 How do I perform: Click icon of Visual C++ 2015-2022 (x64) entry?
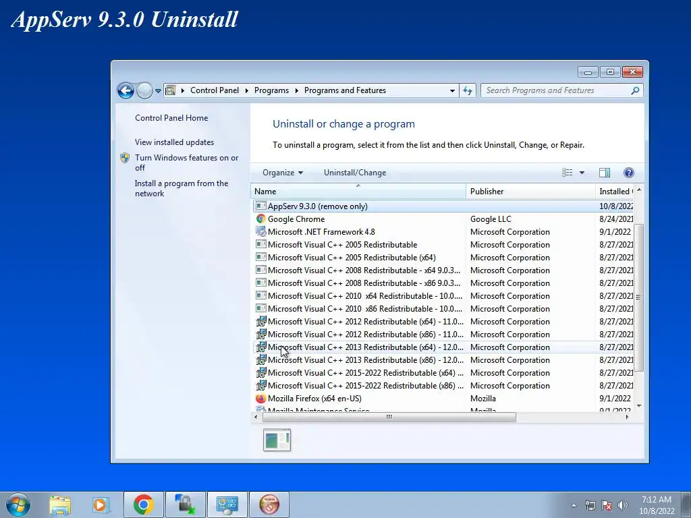click(x=261, y=372)
